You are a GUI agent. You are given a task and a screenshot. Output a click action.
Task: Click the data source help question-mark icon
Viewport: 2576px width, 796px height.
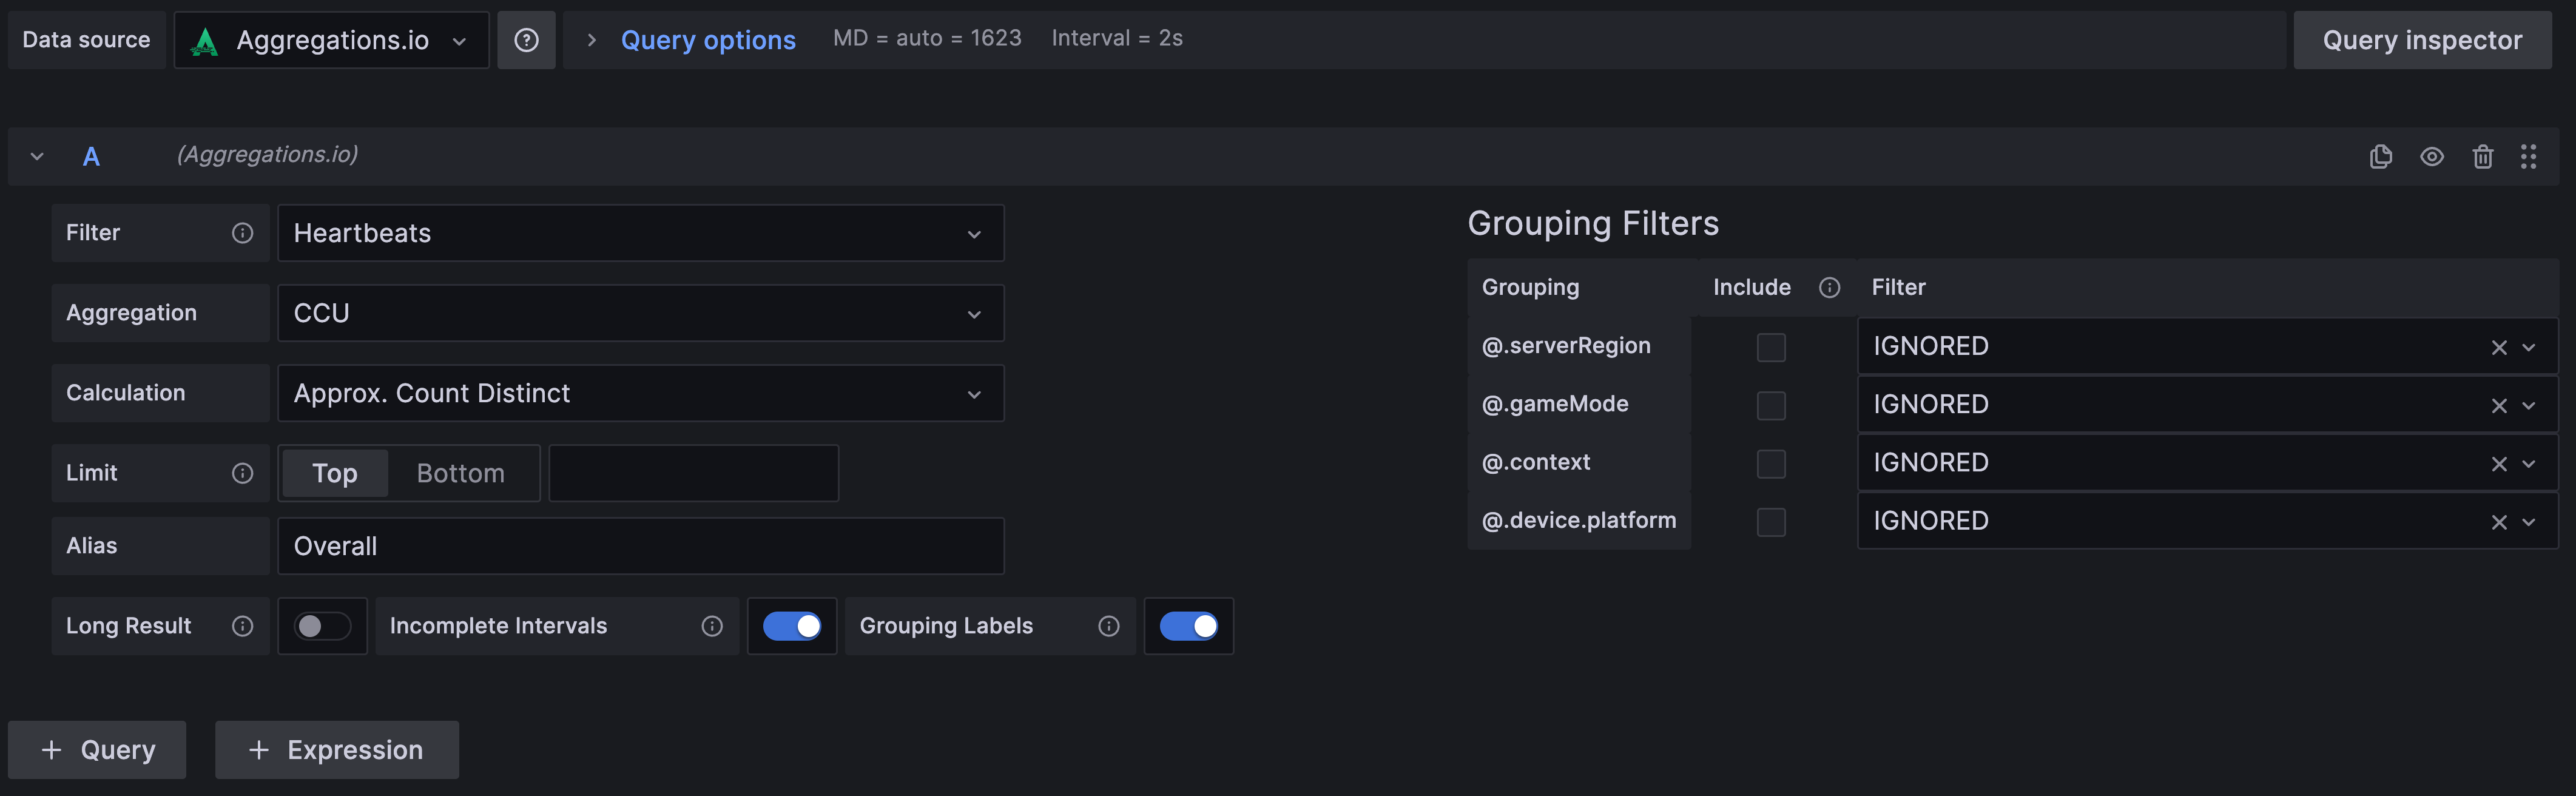pos(526,40)
